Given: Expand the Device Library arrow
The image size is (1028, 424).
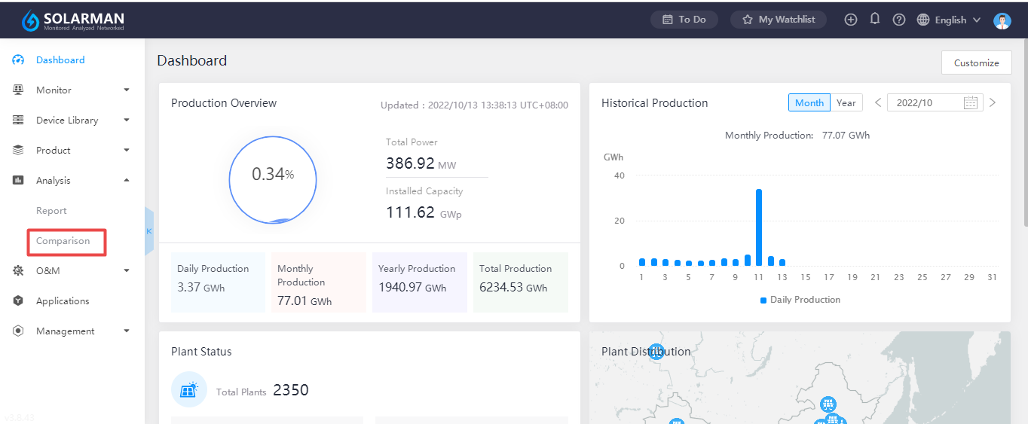Looking at the screenshot, I should [127, 120].
